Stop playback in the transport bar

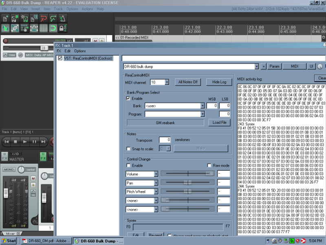(15, 142)
